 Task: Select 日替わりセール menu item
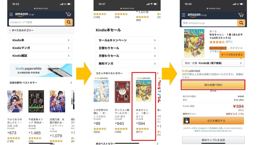click(127, 48)
